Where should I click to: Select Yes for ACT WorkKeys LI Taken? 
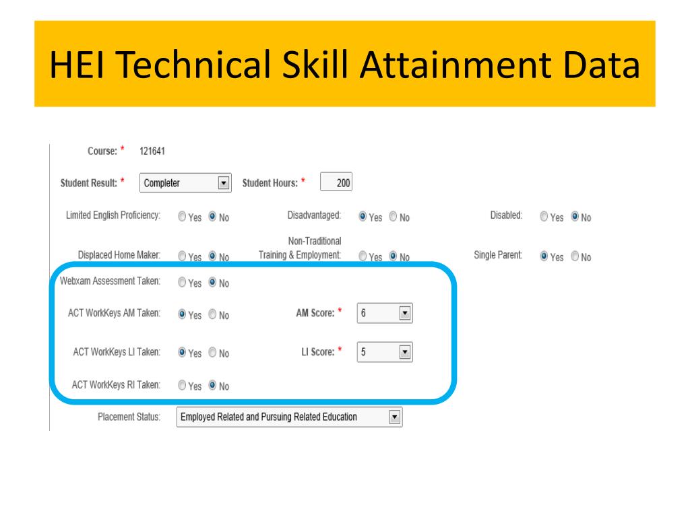coord(182,352)
